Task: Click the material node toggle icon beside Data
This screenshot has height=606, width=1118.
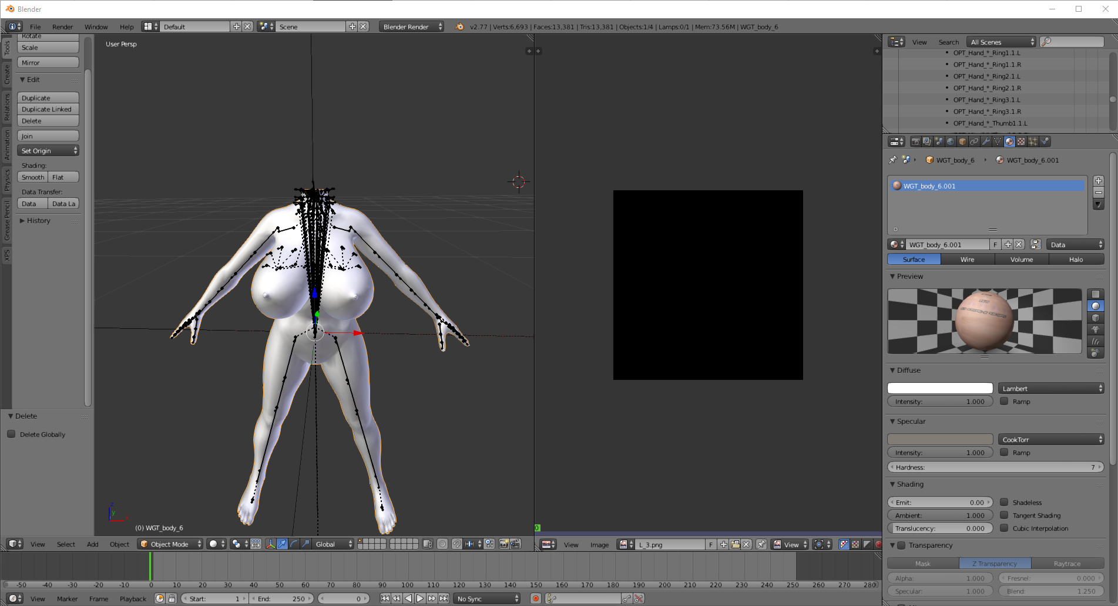Action: pos(1035,245)
